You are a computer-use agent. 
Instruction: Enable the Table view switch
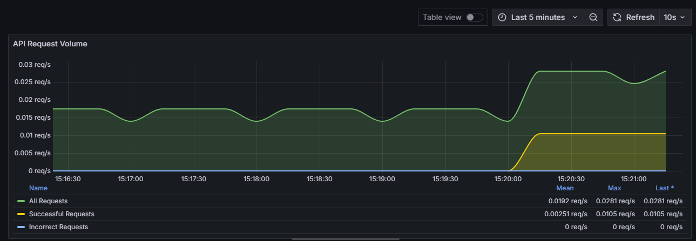(x=474, y=17)
